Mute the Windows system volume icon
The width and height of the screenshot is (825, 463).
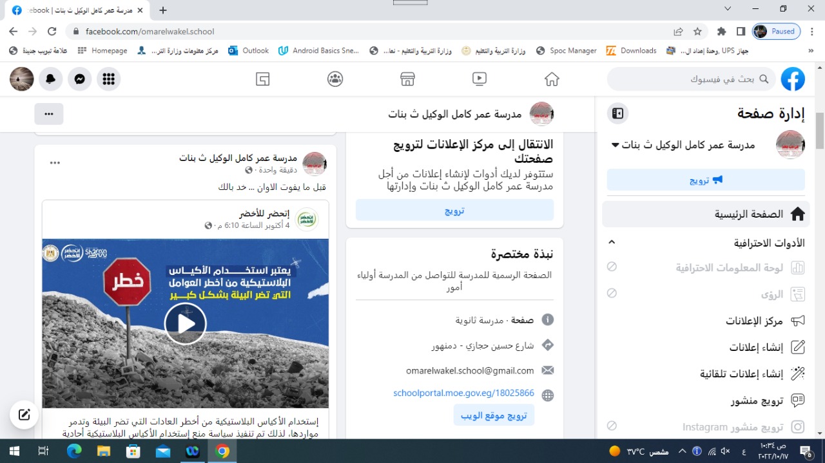pyautogui.click(x=725, y=451)
